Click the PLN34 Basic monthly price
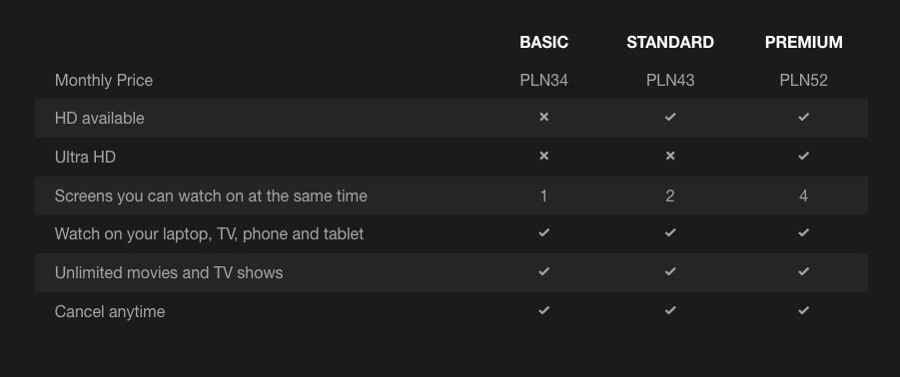 point(544,80)
